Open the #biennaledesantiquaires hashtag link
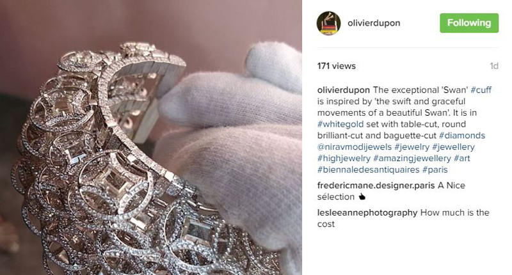This screenshot has height=275, width=512. click(369, 169)
